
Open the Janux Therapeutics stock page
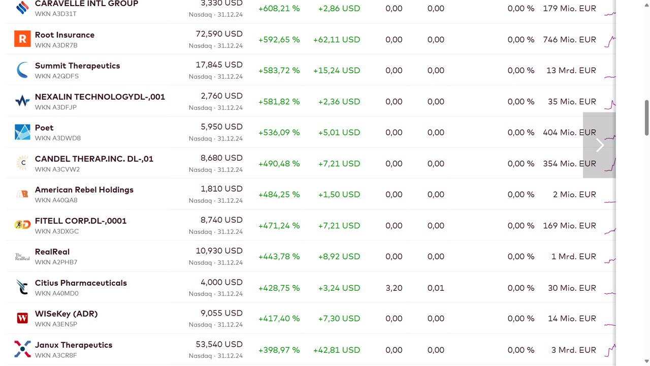(74, 345)
